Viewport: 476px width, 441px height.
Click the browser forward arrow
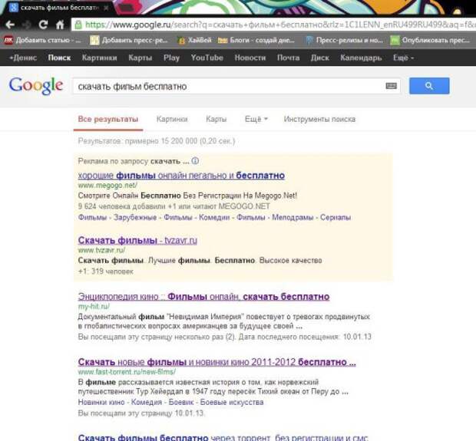pyautogui.click(x=26, y=25)
